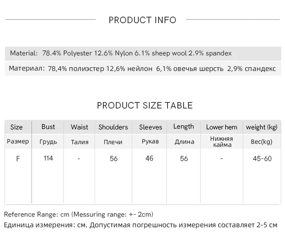This screenshot has height=239, width=285.
Task: Select the Bust column header
Action: (48, 127)
